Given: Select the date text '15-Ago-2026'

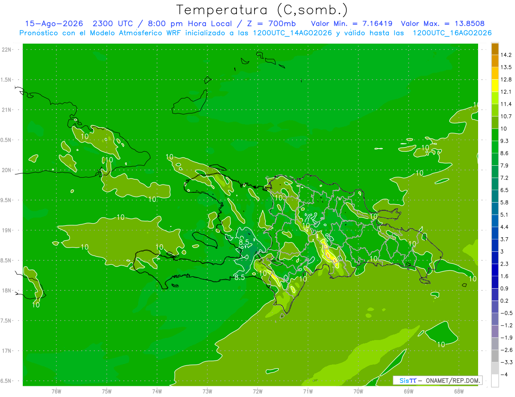Looking at the screenshot, I should [x=53, y=24].
